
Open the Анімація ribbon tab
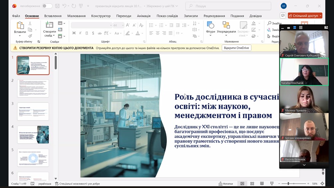point(144,16)
